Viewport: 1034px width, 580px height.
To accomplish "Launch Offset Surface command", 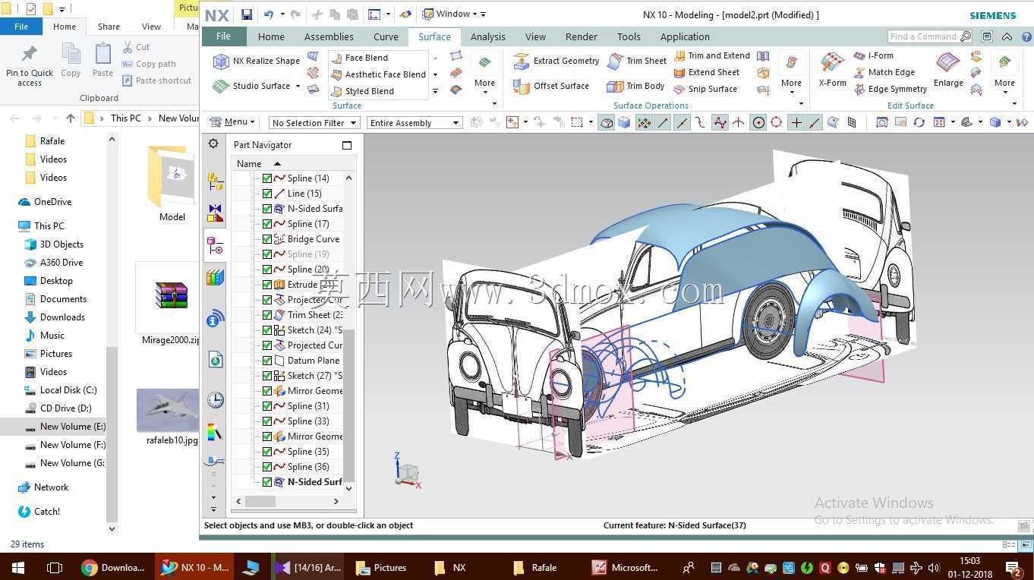I will 551,86.
